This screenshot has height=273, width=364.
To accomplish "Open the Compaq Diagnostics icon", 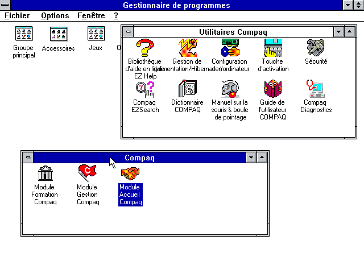I will [316, 89].
